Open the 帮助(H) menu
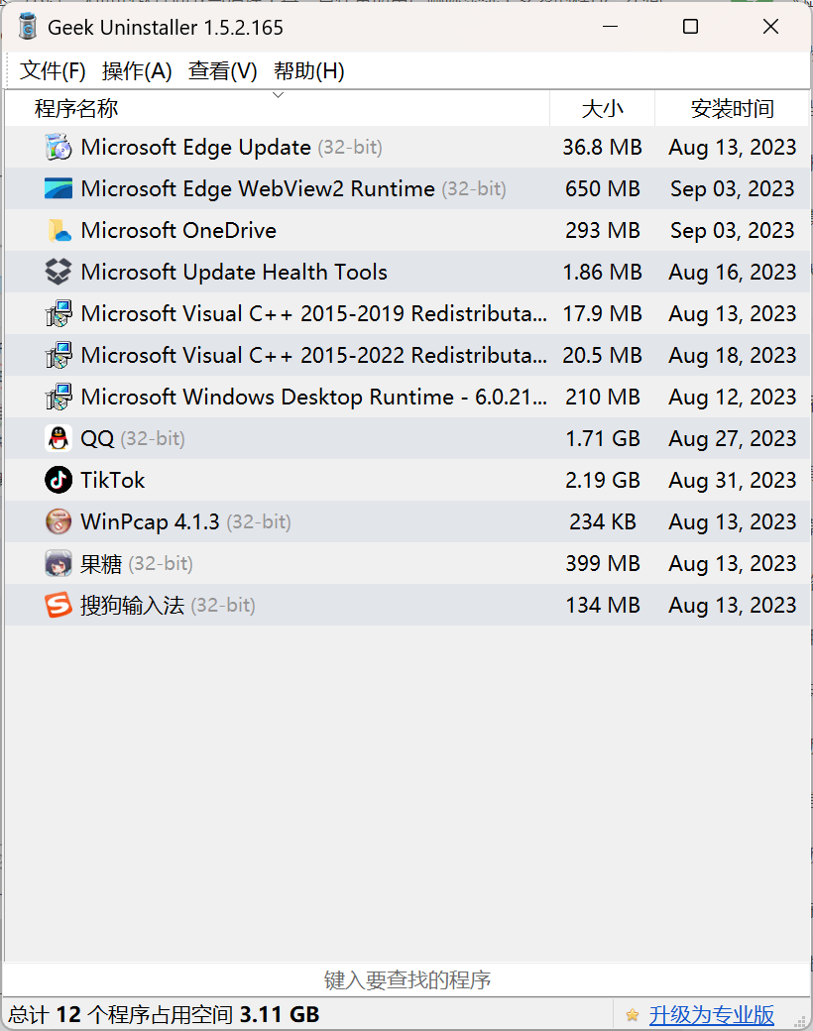Screen dimensions: 813x1031 [x=309, y=71]
